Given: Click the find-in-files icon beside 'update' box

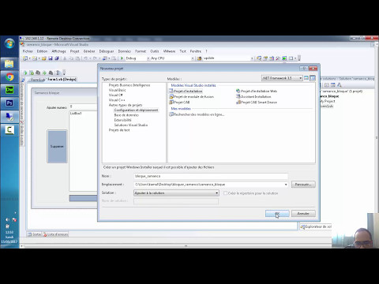Looking at the screenshot, I should (199, 58).
